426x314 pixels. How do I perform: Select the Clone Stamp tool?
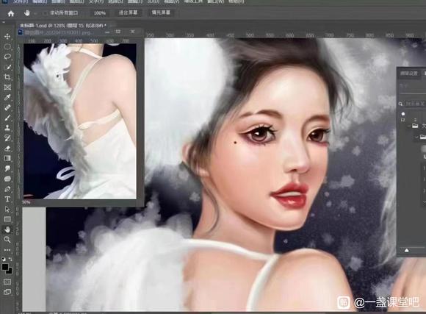pyautogui.click(x=7, y=128)
